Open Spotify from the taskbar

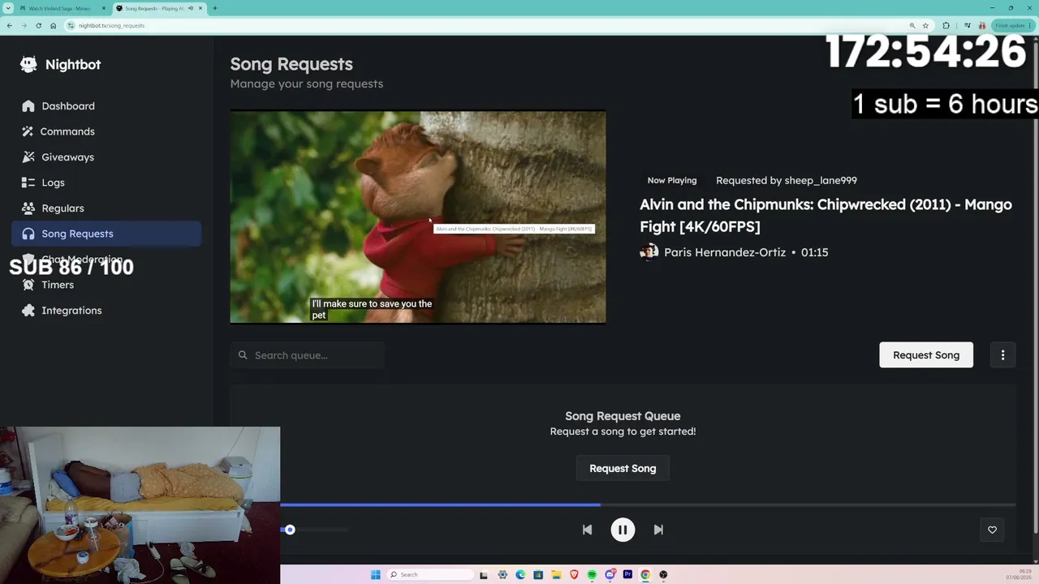[x=592, y=574]
